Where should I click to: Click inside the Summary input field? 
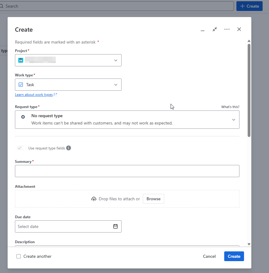127,171
